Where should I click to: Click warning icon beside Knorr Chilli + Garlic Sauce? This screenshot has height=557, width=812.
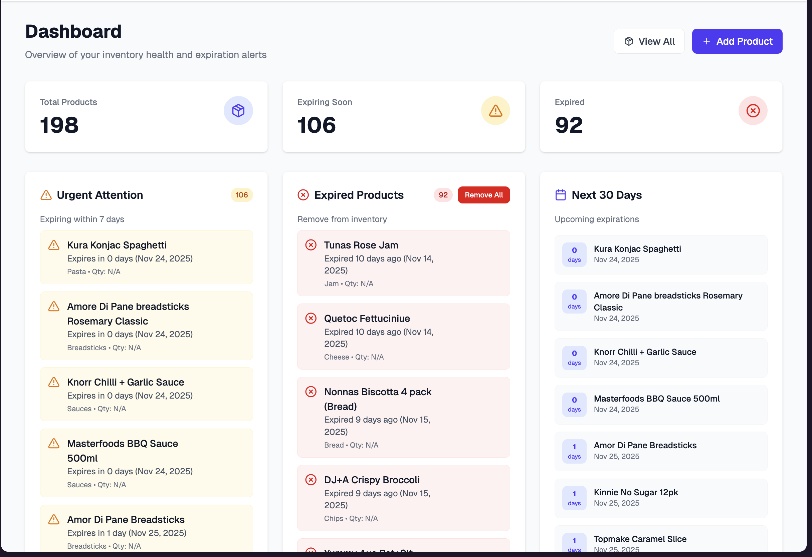tap(54, 382)
